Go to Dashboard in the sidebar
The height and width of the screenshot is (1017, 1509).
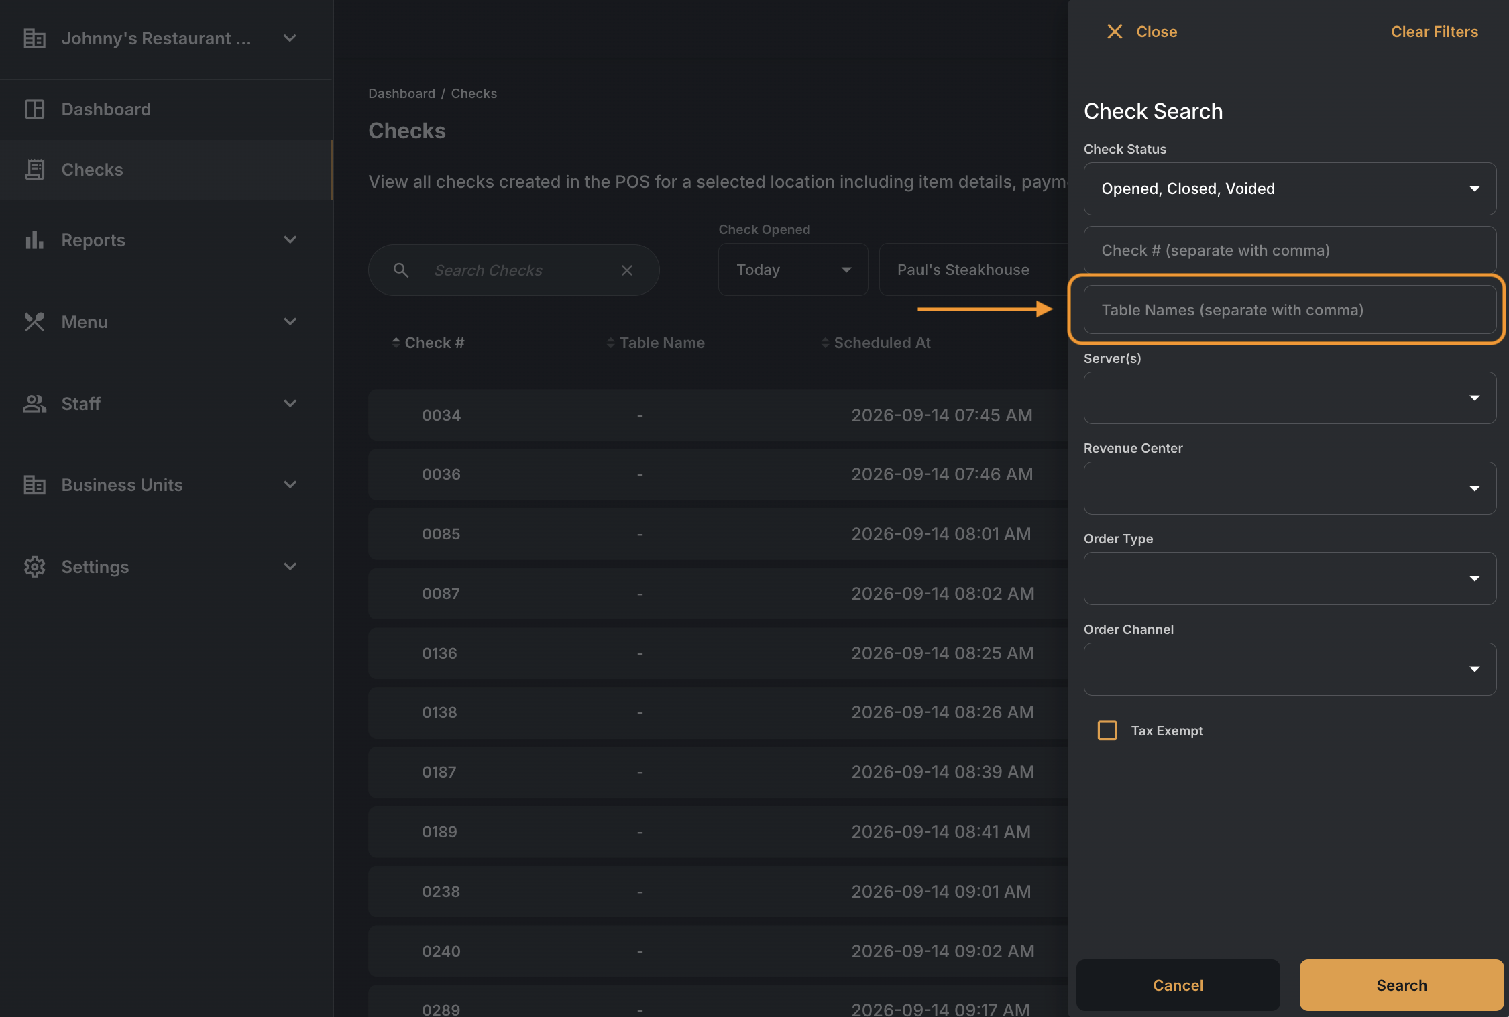point(166,109)
